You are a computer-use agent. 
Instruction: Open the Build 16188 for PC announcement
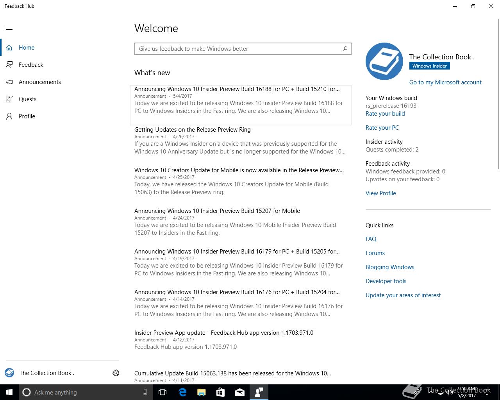pos(241,105)
